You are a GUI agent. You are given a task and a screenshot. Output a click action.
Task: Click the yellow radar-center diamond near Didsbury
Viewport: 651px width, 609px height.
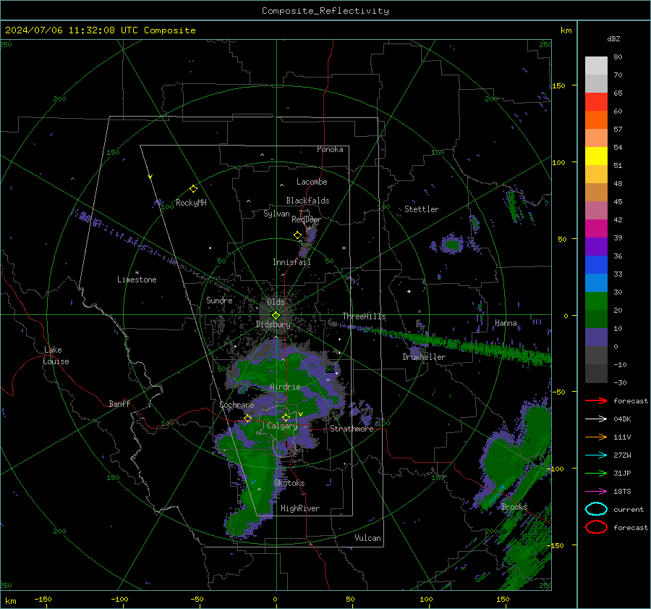[x=276, y=316]
